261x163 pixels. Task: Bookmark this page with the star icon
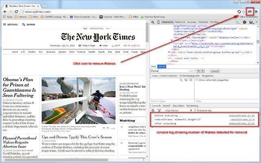(244, 12)
